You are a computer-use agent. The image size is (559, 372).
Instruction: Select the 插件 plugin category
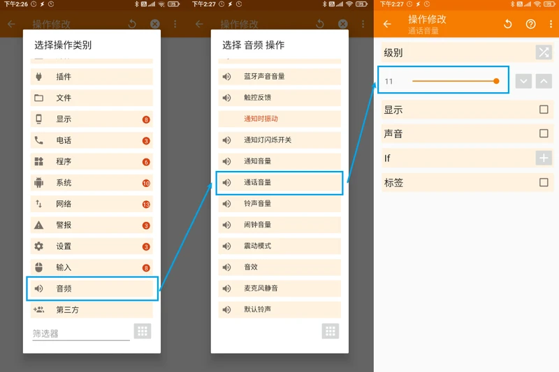(92, 77)
